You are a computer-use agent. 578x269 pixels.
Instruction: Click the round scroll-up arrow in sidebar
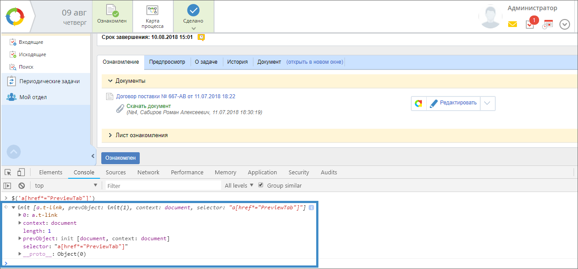(14, 152)
